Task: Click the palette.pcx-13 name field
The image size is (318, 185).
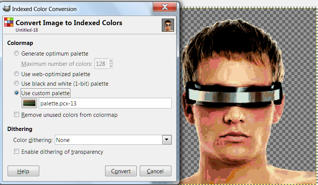Action: pyautogui.click(x=105, y=103)
